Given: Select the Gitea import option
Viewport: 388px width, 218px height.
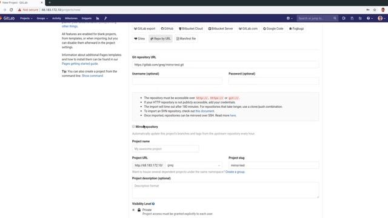Looking at the screenshot, I should click(139, 39).
